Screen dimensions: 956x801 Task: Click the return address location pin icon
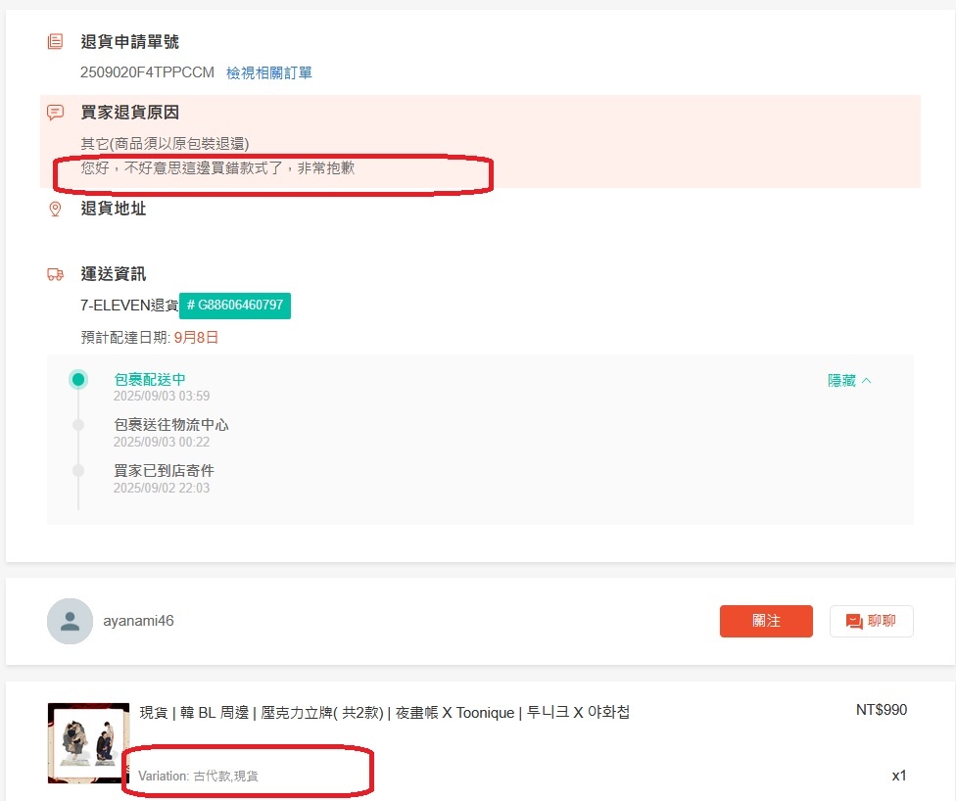[x=55, y=210]
